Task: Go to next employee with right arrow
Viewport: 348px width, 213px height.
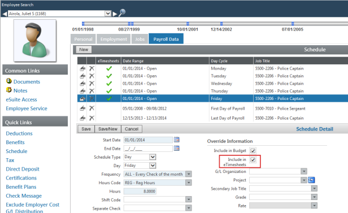Action: click(115, 14)
